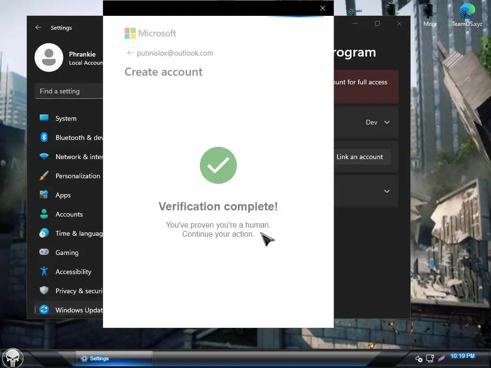Viewport: 491px width, 368px height.
Task: Click the Network wifi icon
Action: click(x=44, y=156)
